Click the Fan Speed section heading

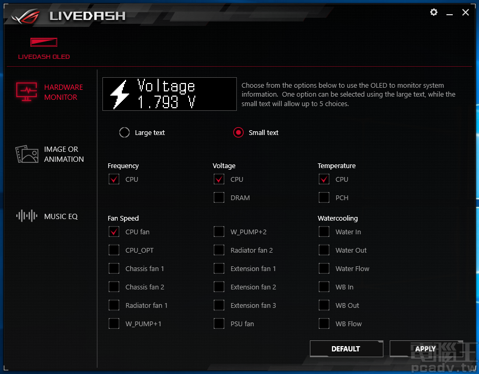(123, 219)
